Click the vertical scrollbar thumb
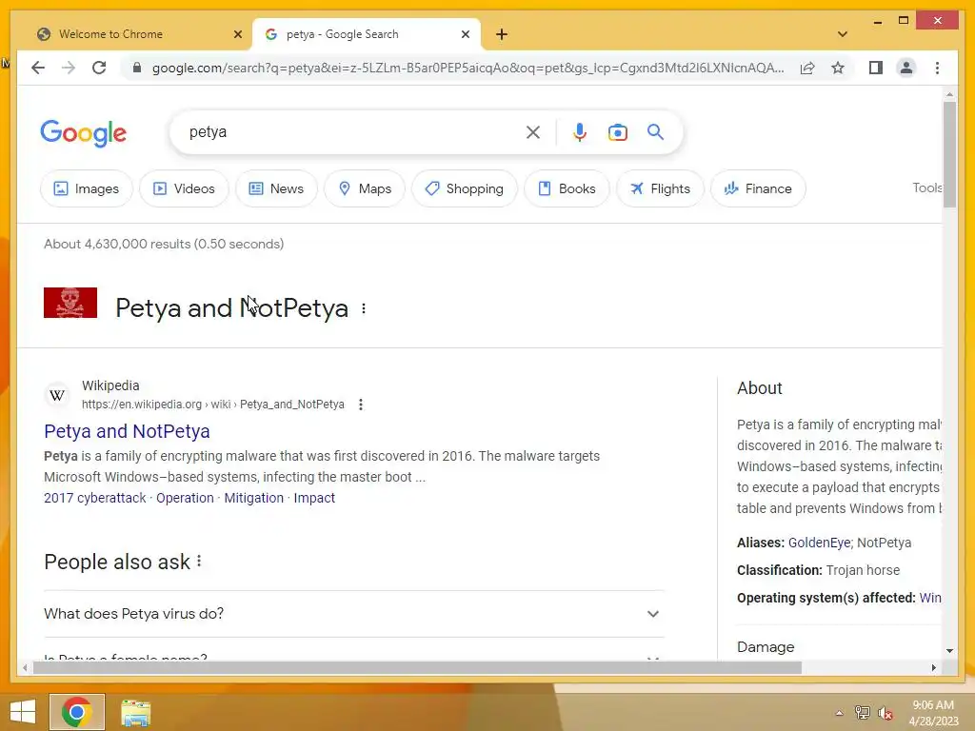 click(x=949, y=154)
